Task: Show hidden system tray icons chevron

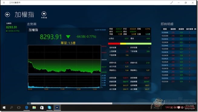Action: tap(167, 107)
